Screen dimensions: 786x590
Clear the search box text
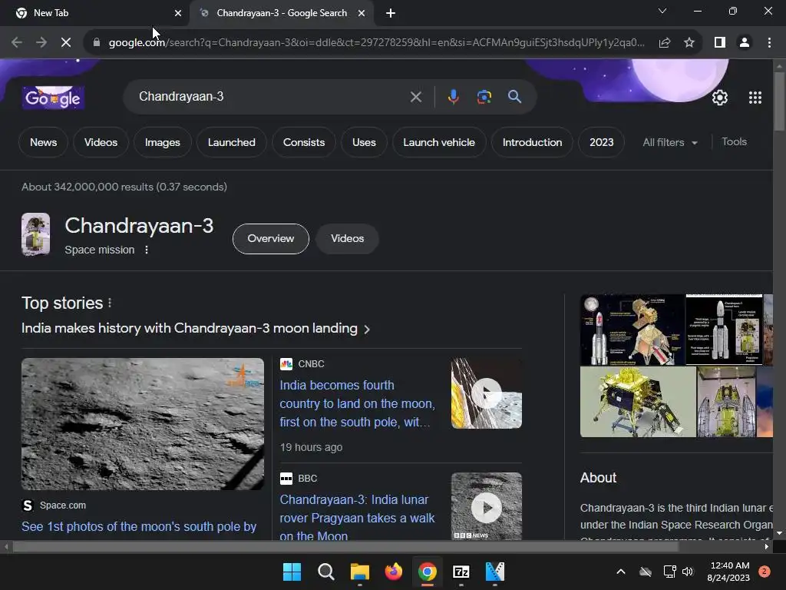tap(415, 97)
